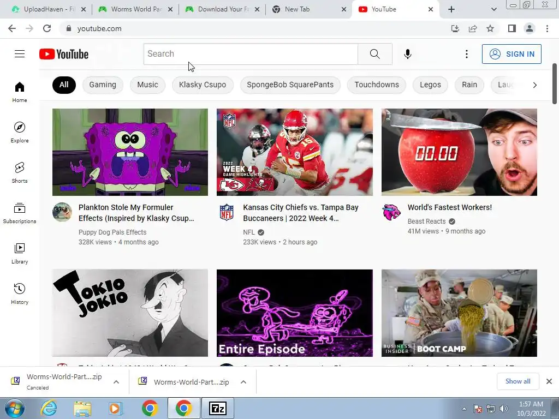Open the Chrome profile avatar
This screenshot has width=559, height=419.
click(x=530, y=28)
